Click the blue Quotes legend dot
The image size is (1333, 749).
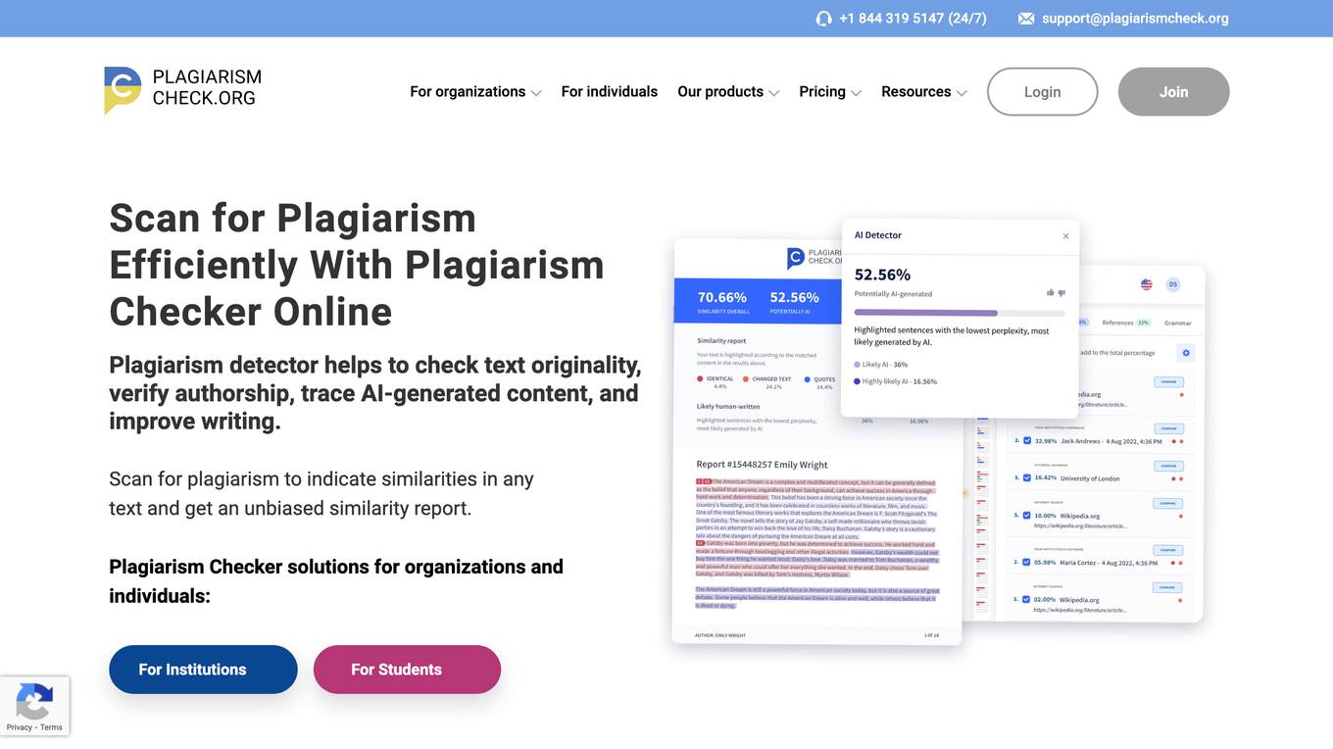tap(808, 378)
